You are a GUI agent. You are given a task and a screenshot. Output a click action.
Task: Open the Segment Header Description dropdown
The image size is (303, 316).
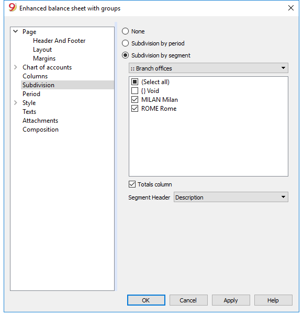click(231, 197)
